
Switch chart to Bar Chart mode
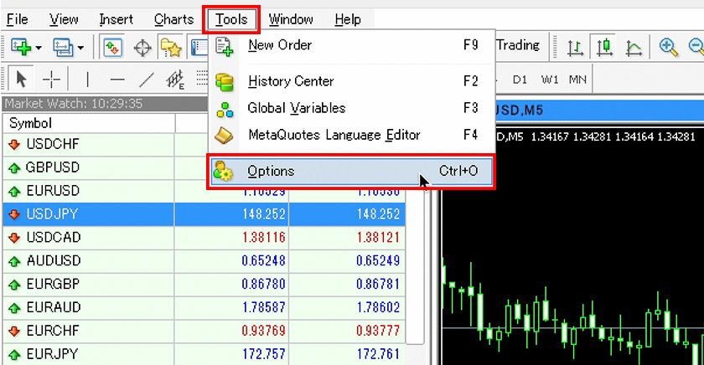pos(576,47)
